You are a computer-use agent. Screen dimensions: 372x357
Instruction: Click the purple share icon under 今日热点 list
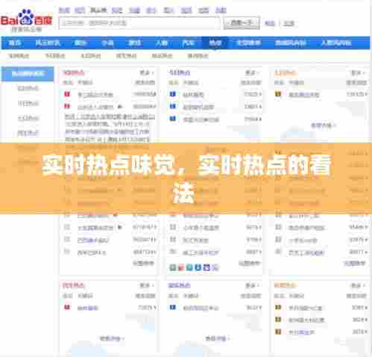(207, 267)
